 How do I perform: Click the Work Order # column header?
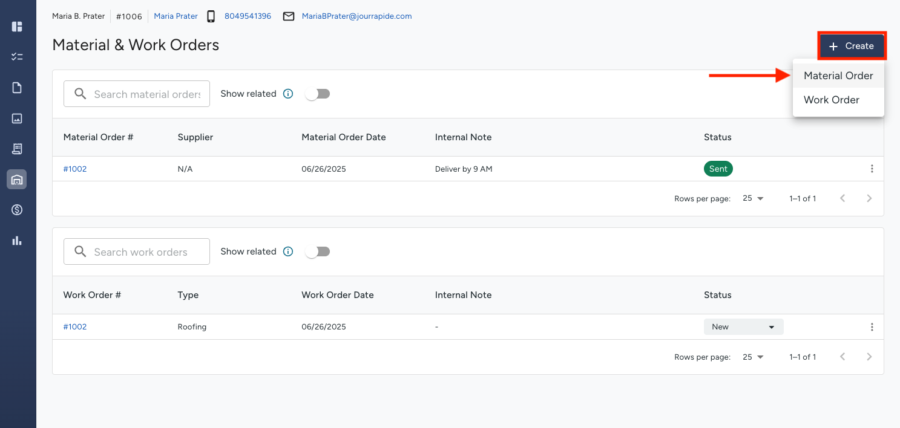pos(92,295)
